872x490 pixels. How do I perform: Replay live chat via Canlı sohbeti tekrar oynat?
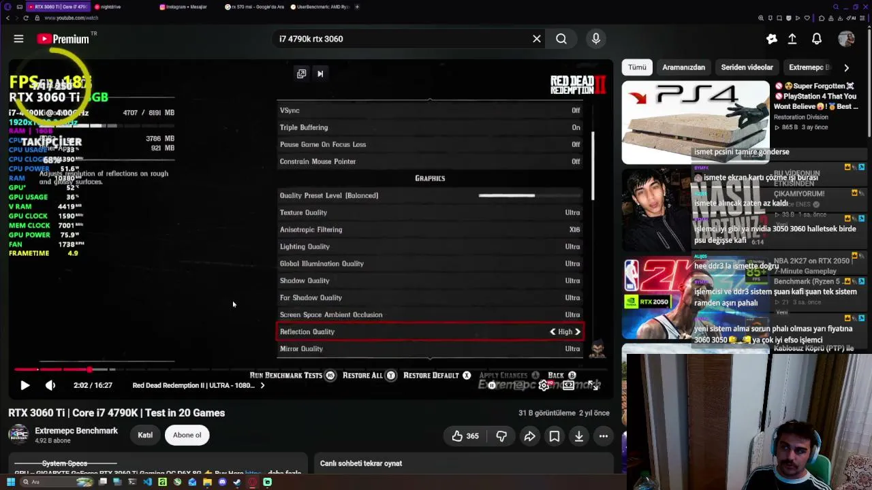click(361, 463)
